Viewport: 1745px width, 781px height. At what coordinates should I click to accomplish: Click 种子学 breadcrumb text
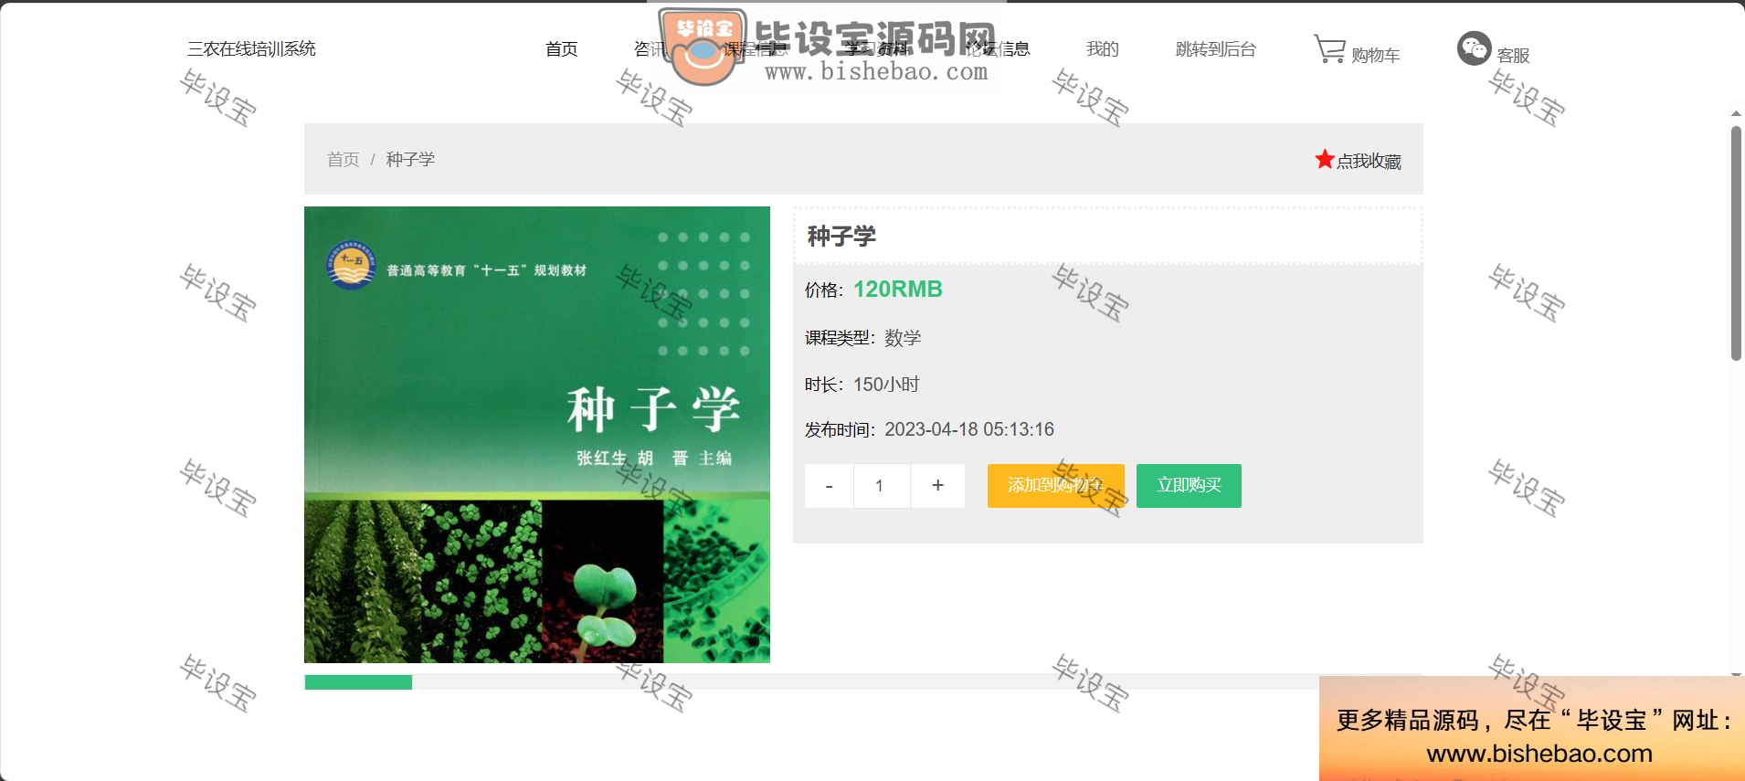pyautogui.click(x=410, y=160)
